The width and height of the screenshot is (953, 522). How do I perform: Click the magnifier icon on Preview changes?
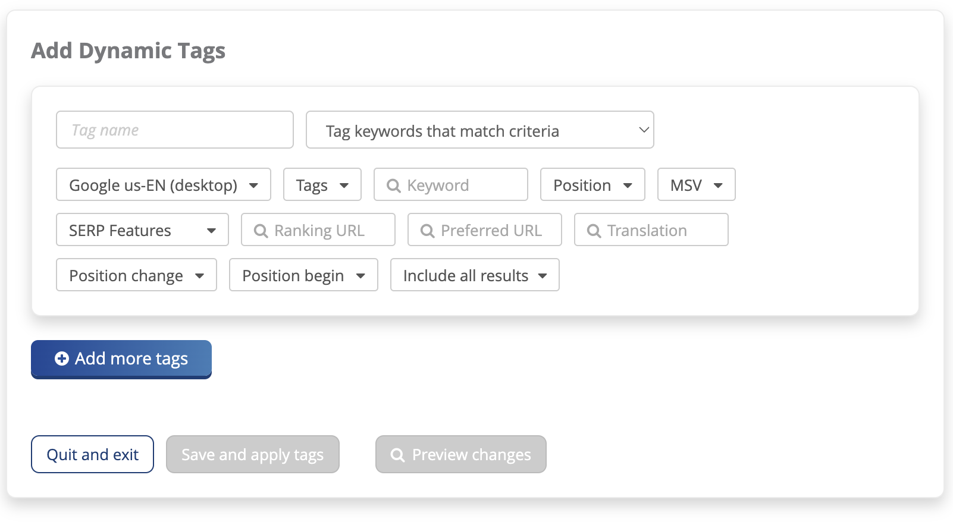(x=397, y=455)
